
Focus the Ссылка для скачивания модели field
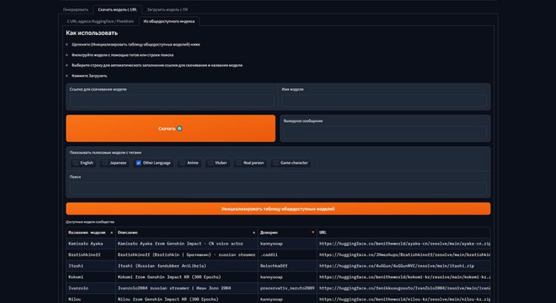pyautogui.click(x=171, y=101)
